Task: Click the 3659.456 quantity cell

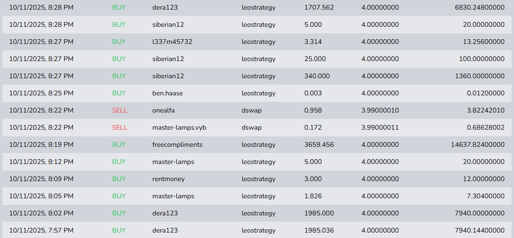Action: point(319,145)
